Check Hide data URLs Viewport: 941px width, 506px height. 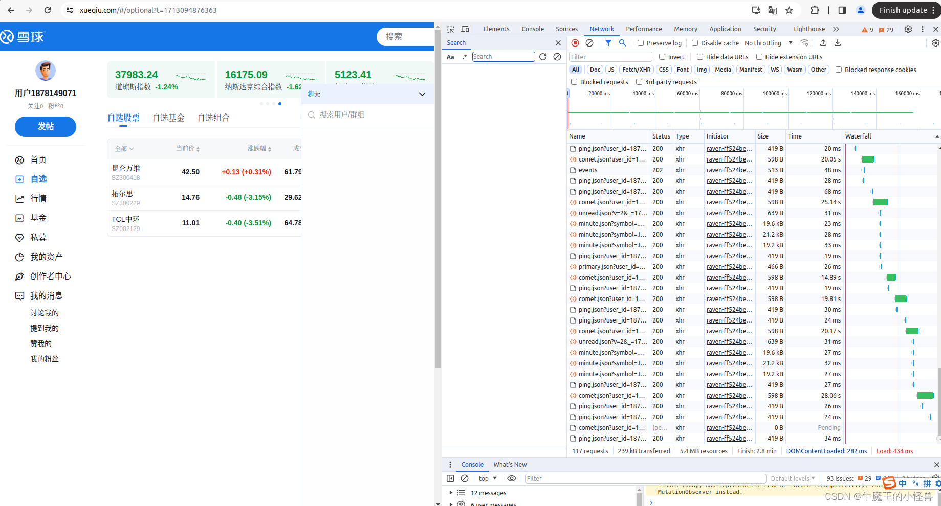point(700,57)
